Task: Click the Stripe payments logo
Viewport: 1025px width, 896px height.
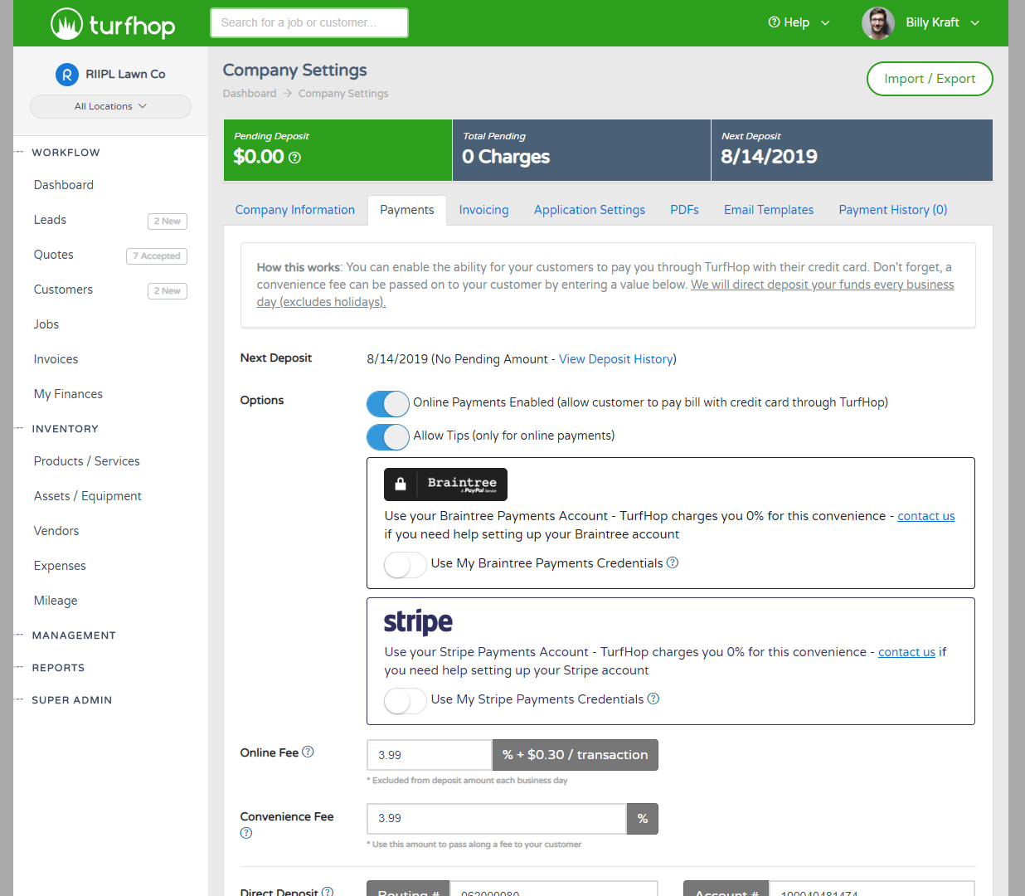Action: click(418, 621)
